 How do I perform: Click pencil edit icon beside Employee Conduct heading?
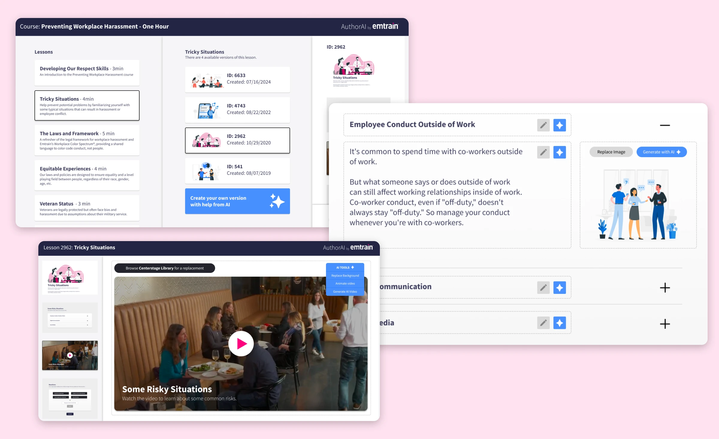coord(543,125)
